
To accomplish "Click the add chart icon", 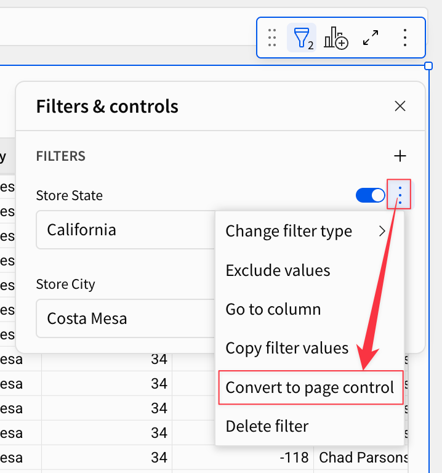I will pyautogui.click(x=336, y=38).
